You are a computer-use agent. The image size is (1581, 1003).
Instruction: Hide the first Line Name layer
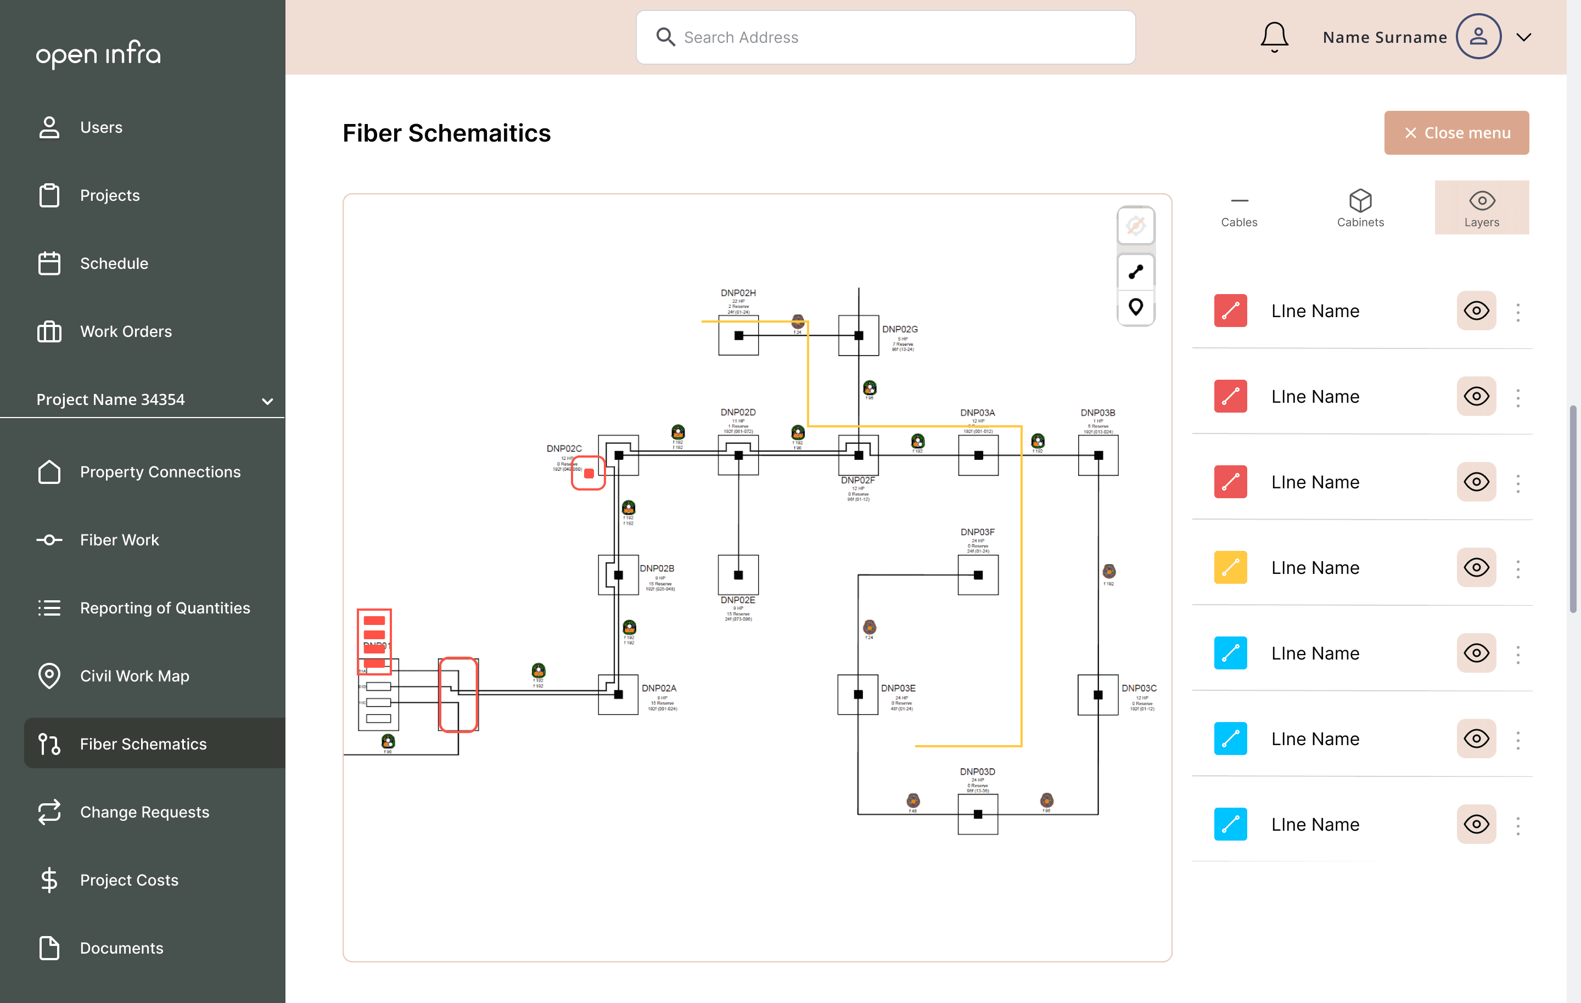click(x=1477, y=311)
